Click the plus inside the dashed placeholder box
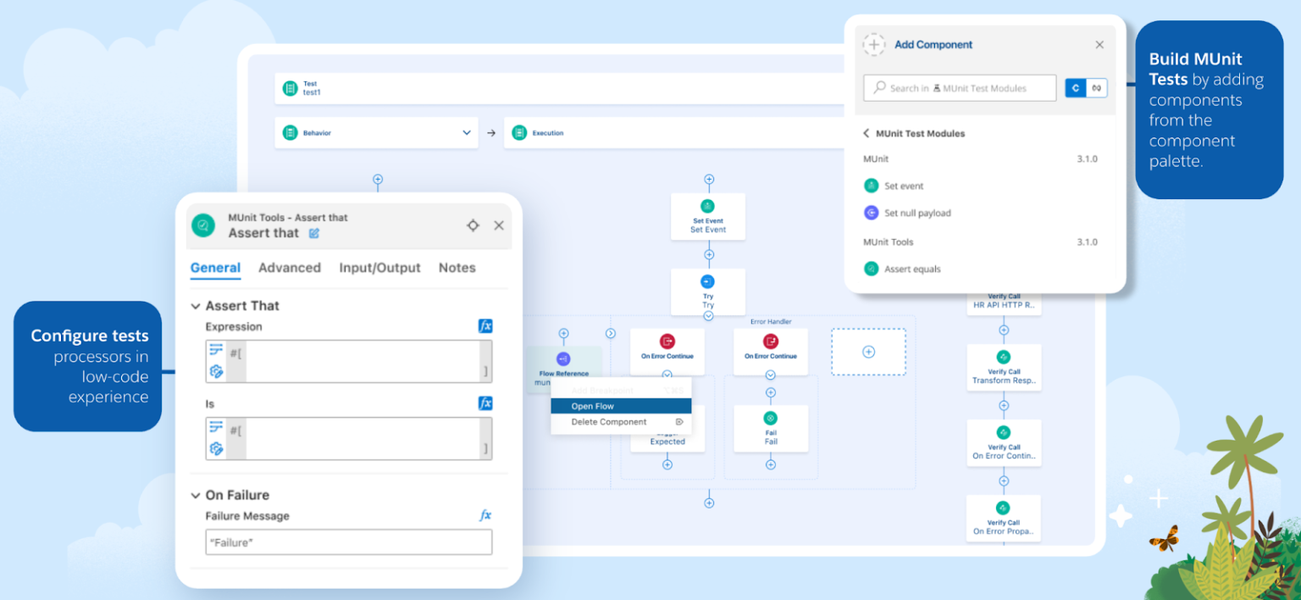This screenshot has height=600, width=1301. [868, 352]
